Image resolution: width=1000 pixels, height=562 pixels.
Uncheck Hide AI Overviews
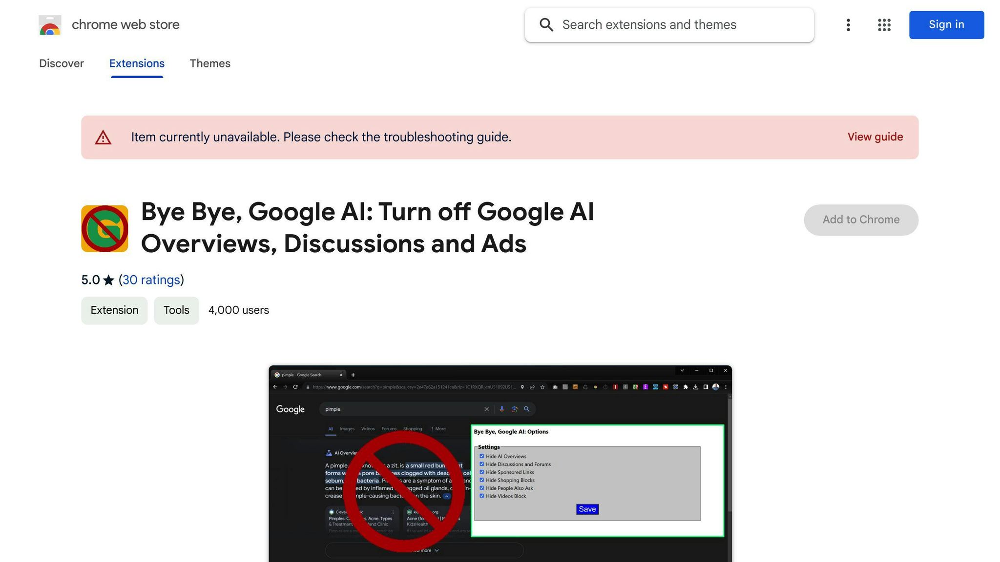[x=481, y=456]
